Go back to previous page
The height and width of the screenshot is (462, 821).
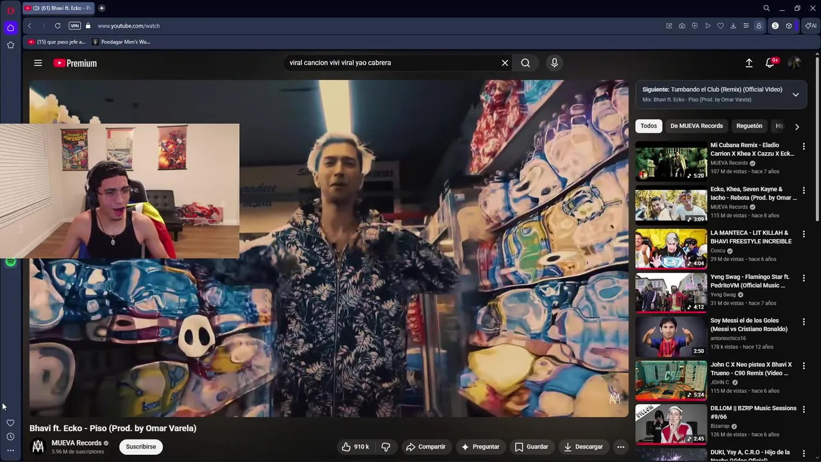30,26
